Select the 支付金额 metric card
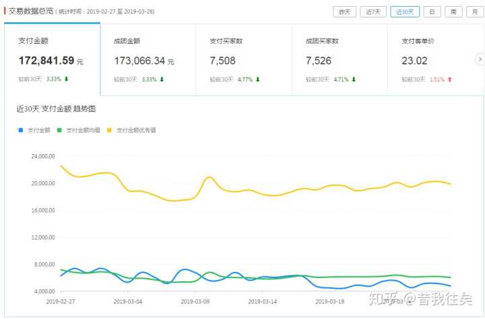485x319 pixels. [52, 59]
